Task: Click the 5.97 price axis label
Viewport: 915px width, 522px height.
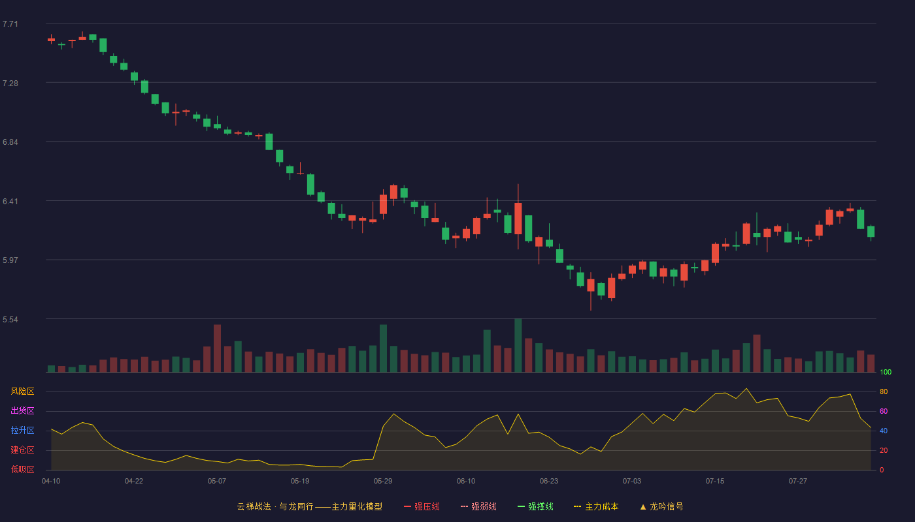Action: pos(10,260)
